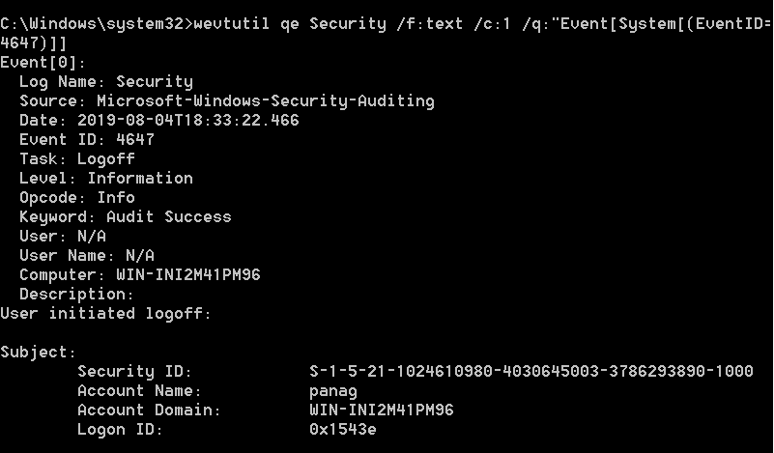Image resolution: width=774 pixels, height=453 pixels.
Task: Click the User initiated logoff text
Action: pos(105,314)
